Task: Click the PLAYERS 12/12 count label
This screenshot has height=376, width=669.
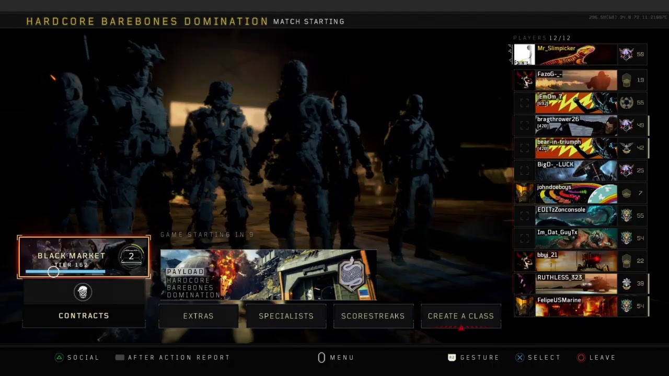Action: [x=542, y=38]
